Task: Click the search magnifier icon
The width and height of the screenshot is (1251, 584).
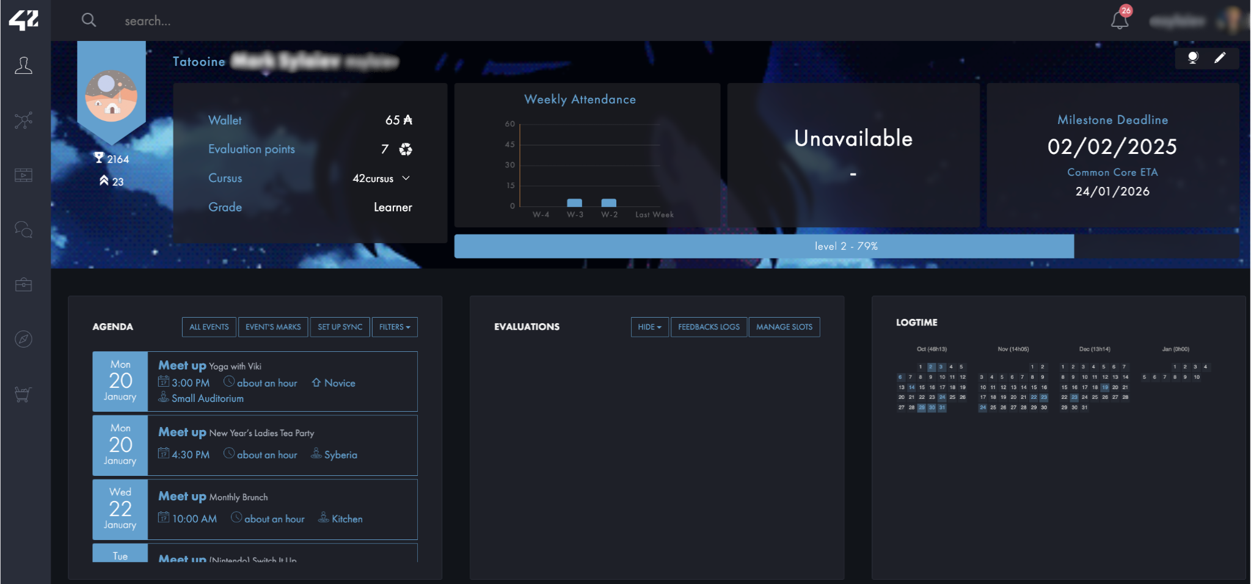Action: point(89,20)
